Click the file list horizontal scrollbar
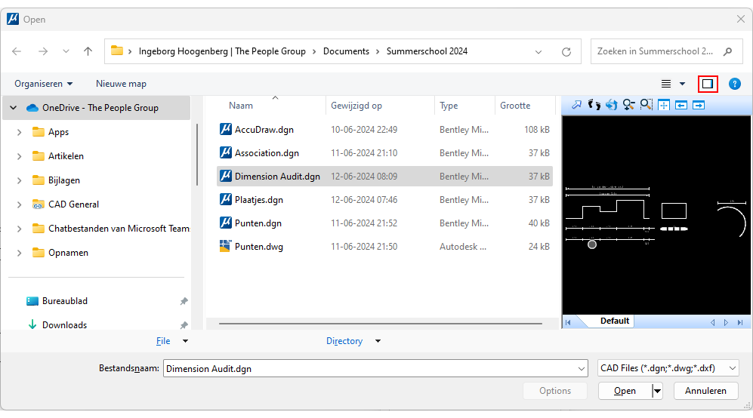Image resolution: width=753 pixels, height=418 pixels. (381, 324)
